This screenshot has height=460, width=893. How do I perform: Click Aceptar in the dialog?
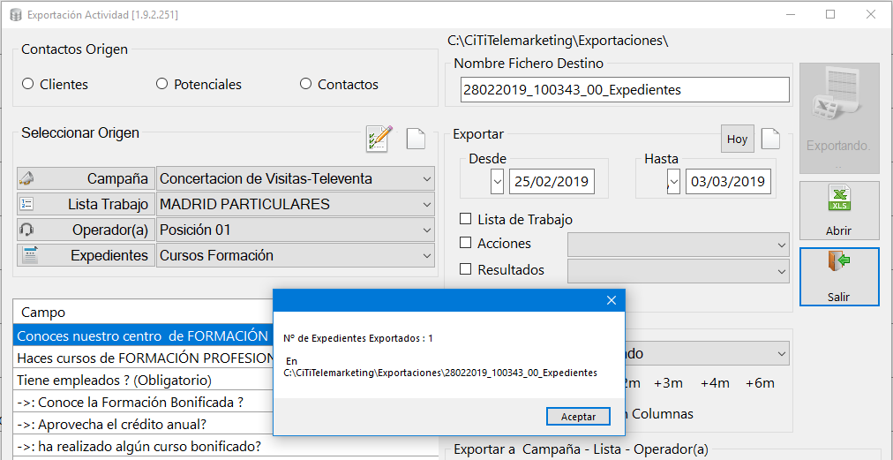tap(578, 416)
